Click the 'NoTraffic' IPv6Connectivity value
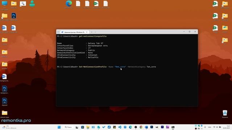This screenshot has width=232, height=130. point(93,57)
